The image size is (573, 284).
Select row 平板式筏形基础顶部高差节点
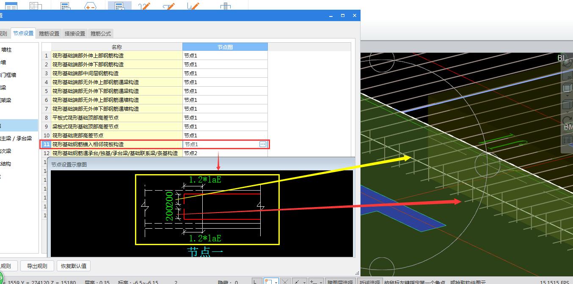[x=117, y=117]
